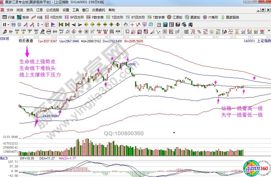
Task: Click the 行情 quotes button
Action: pos(8,17)
